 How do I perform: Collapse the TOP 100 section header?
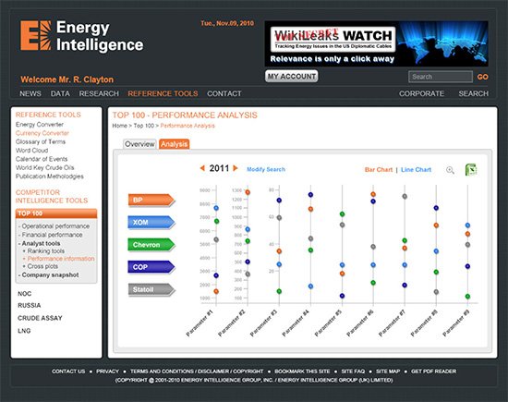point(56,213)
